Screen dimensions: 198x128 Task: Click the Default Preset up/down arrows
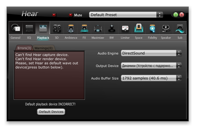pos(160,15)
